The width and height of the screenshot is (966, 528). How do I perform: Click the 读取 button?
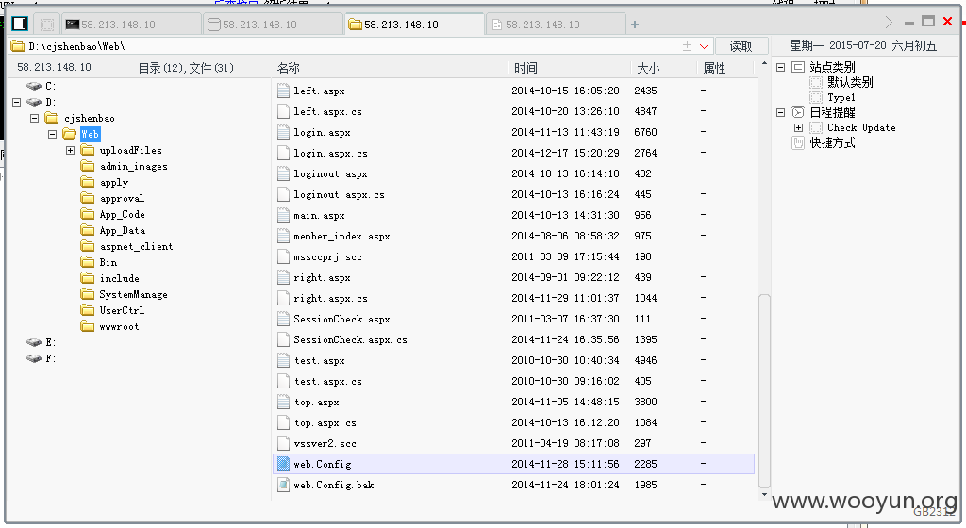pyautogui.click(x=741, y=46)
